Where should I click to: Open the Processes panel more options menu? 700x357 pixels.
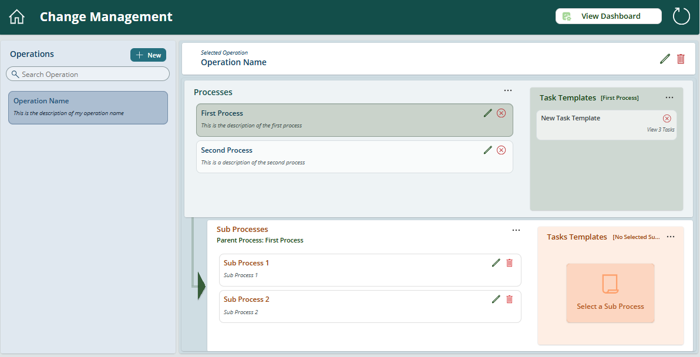508,90
